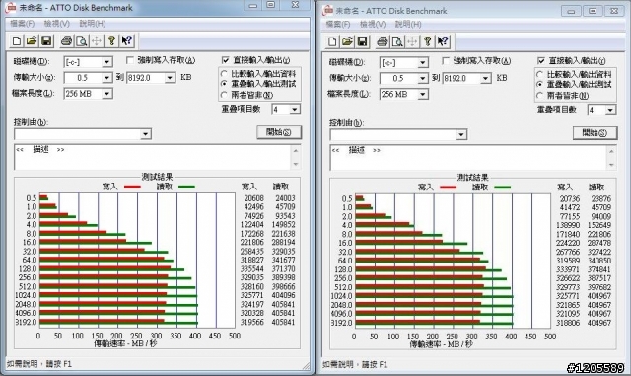Viewport: 631px width, 376px height.
Task: Open drive [-c-] dropdown in left window
Action: click(106, 62)
